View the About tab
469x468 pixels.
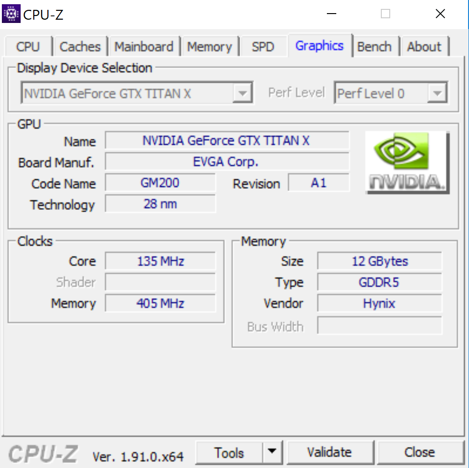pos(424,47)
